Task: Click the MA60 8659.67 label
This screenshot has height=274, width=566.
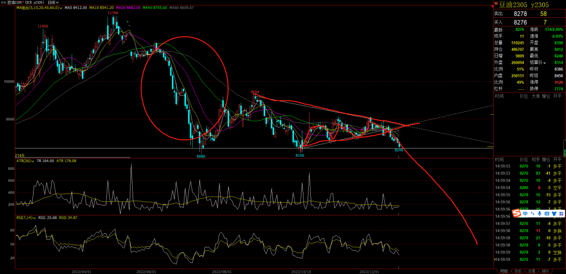Action: pos(181,7)
